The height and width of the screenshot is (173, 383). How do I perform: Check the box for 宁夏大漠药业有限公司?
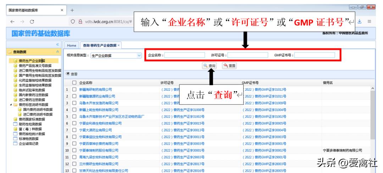coord(74,130)
